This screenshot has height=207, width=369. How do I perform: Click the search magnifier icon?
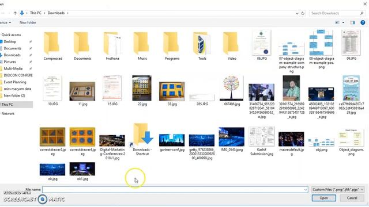(362, 13)
